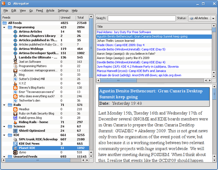Select Paul Adams: Jury Duty For Free Software
The width and height of the screenshot is (218, 170).
click(124, 32)
